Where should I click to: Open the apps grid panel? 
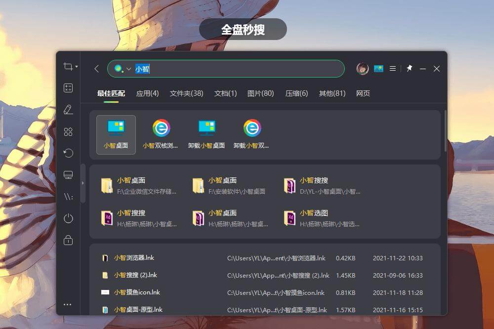point(68,131)
